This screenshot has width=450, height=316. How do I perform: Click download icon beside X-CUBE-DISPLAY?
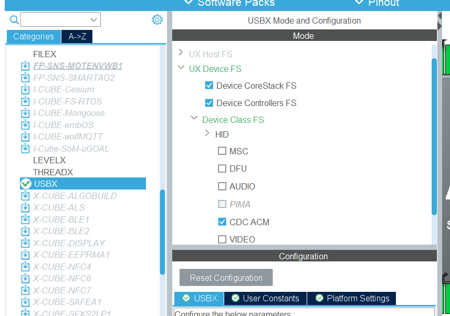25,243
